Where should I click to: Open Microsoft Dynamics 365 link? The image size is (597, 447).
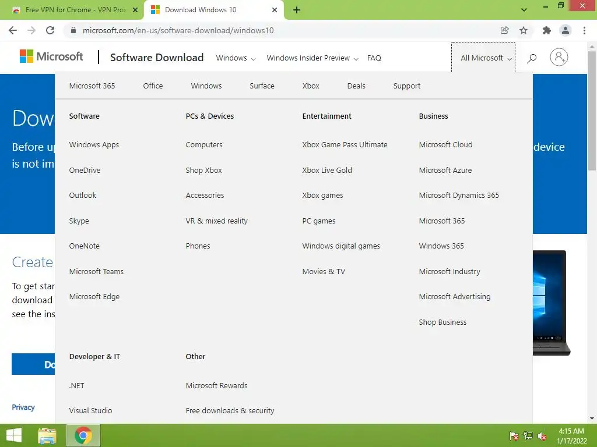(x=459, y=196)
